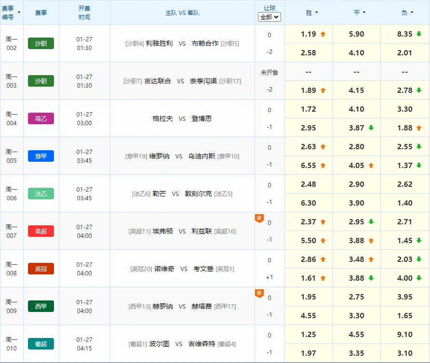Click the 意甲 league badge for match 005
Image resolution: width=430 pixels, height=363 pixels.
tap(40, 156)
